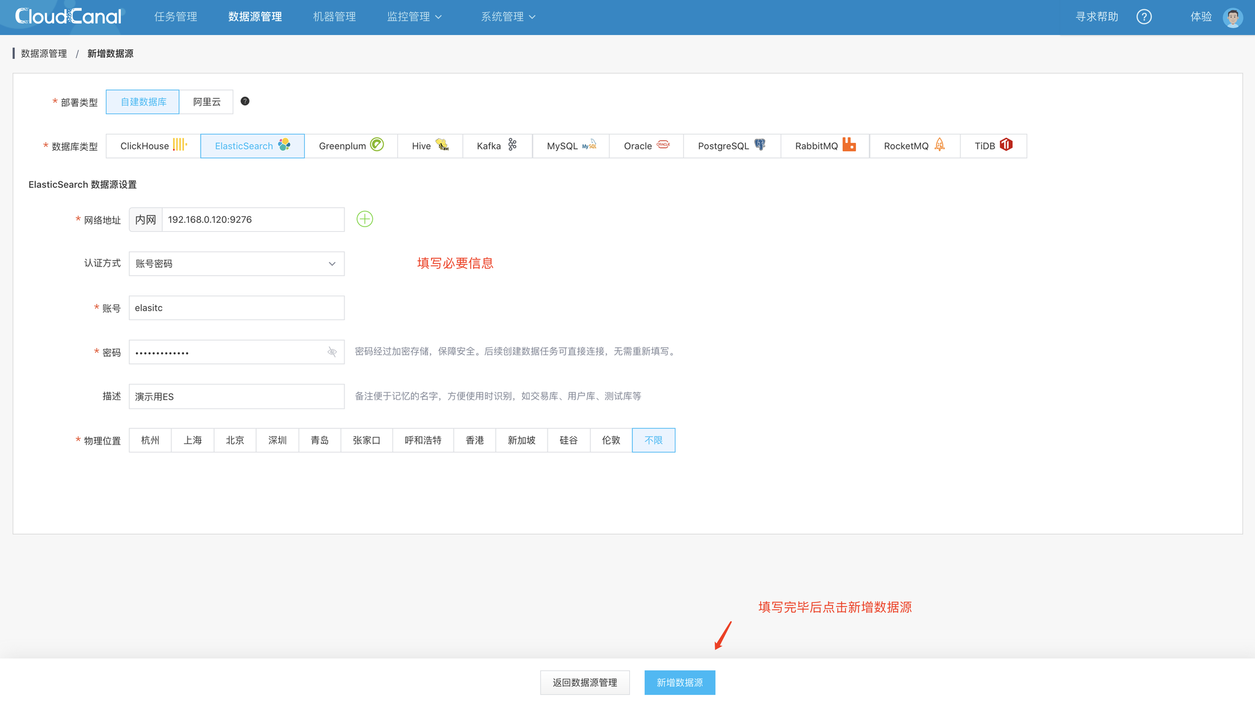This screenshot has height=704, width=1255.
Task: Toggle password visibility eye icon
Action: tap(332, 352)
